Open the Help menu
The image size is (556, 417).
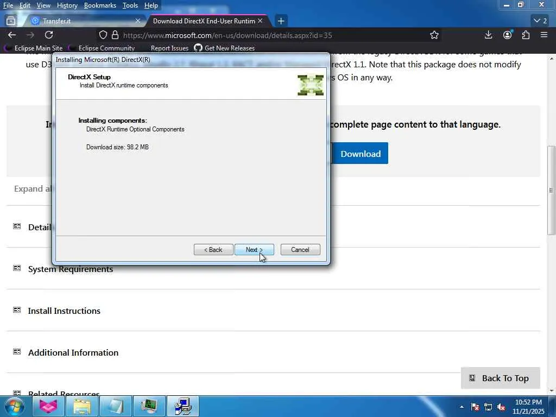click(151, 5)
